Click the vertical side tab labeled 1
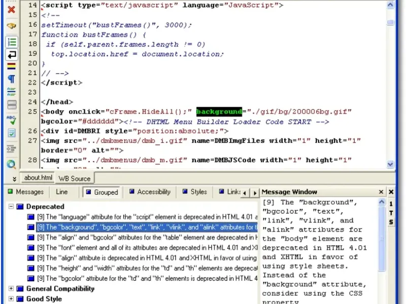 pyautogui.click(x=391, y=204)
